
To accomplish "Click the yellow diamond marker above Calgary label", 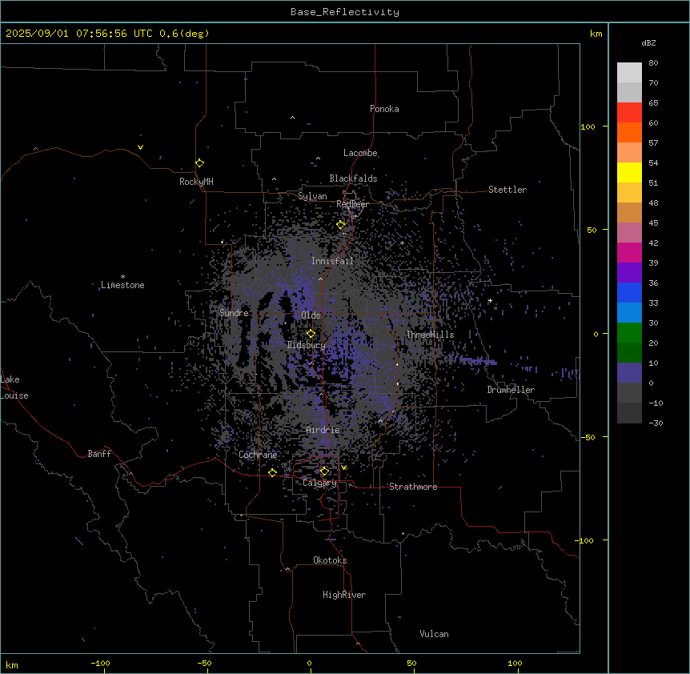I will pos(324,471).
